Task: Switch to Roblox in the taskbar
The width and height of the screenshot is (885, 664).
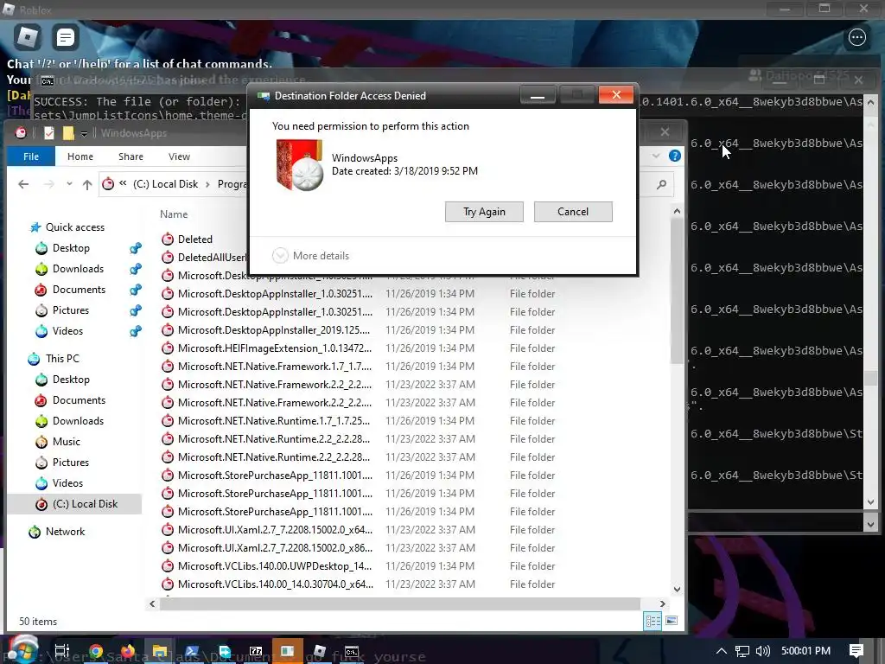Action: pyautogui.click(x=320, y=652)
